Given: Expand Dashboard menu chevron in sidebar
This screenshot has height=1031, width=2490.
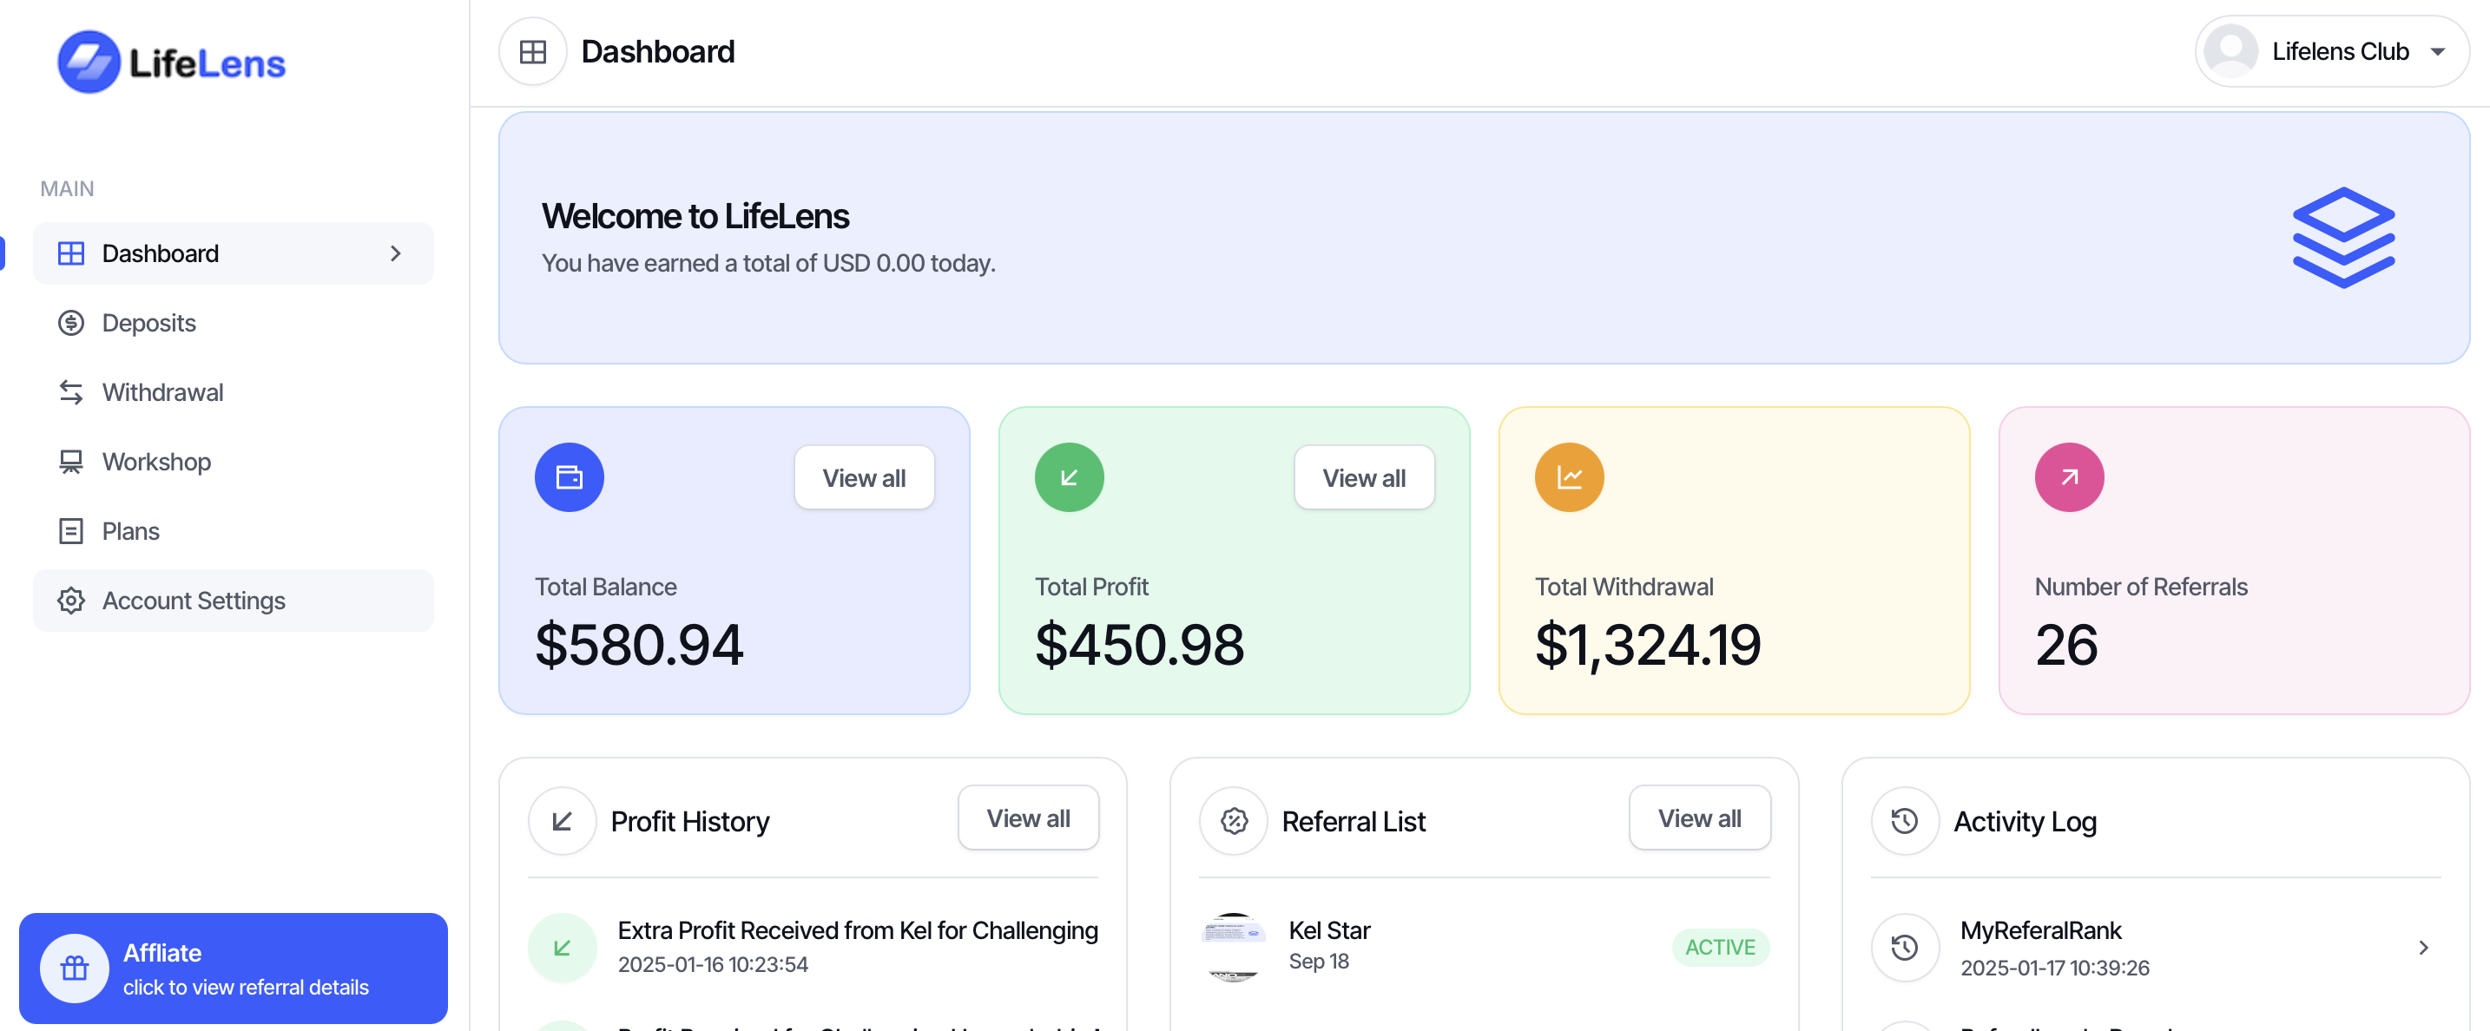Looking at the screenshot, I should click(395, 253).
